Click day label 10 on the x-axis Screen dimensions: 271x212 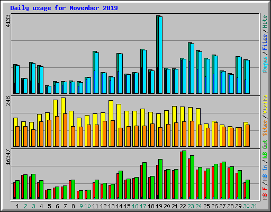click(87, 206)
